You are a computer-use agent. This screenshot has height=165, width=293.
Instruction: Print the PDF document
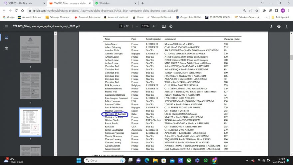point(279,26)
